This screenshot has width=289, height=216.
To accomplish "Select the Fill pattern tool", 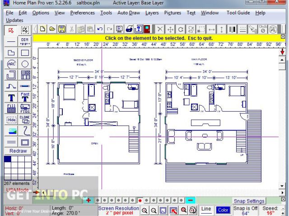I will (x=12, y=108).
